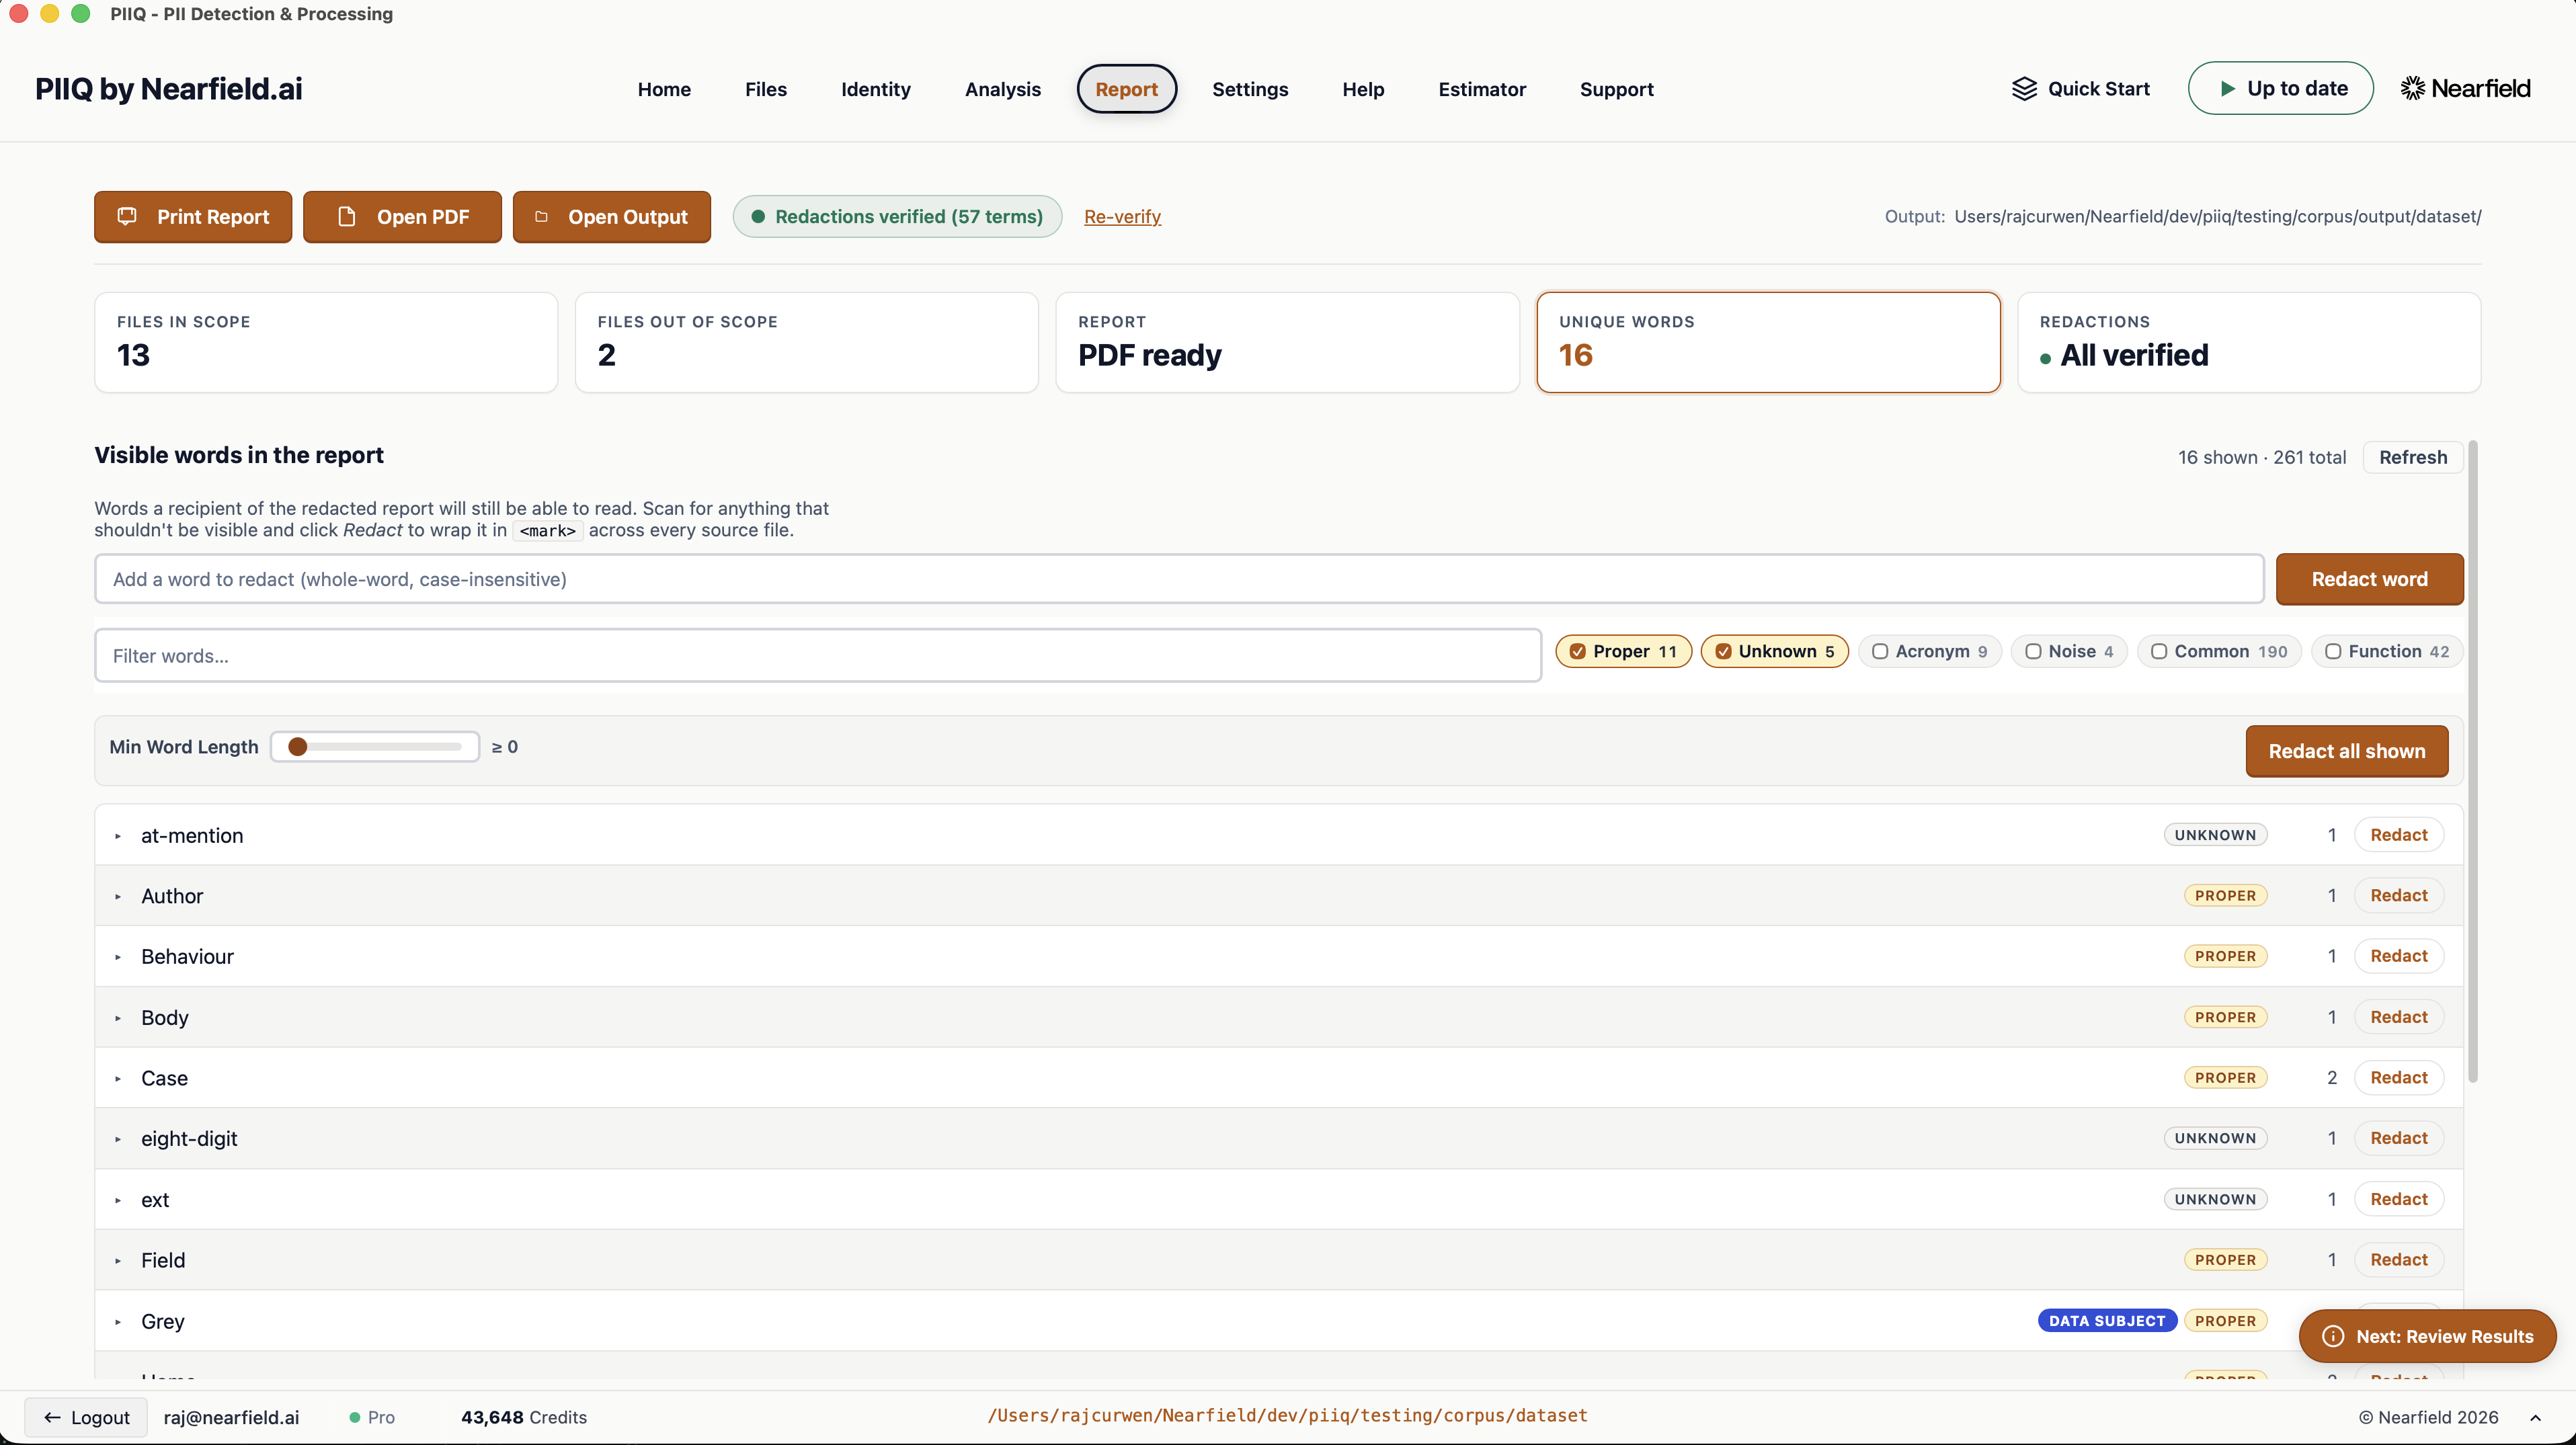The image size is (2576, 1445).
Task: Expand the Case word row
Action: pos(118,1079)
